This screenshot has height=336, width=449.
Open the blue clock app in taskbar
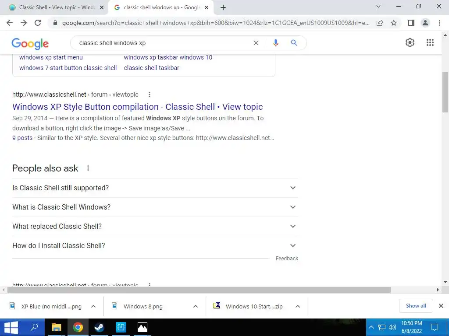coord(121,327)
